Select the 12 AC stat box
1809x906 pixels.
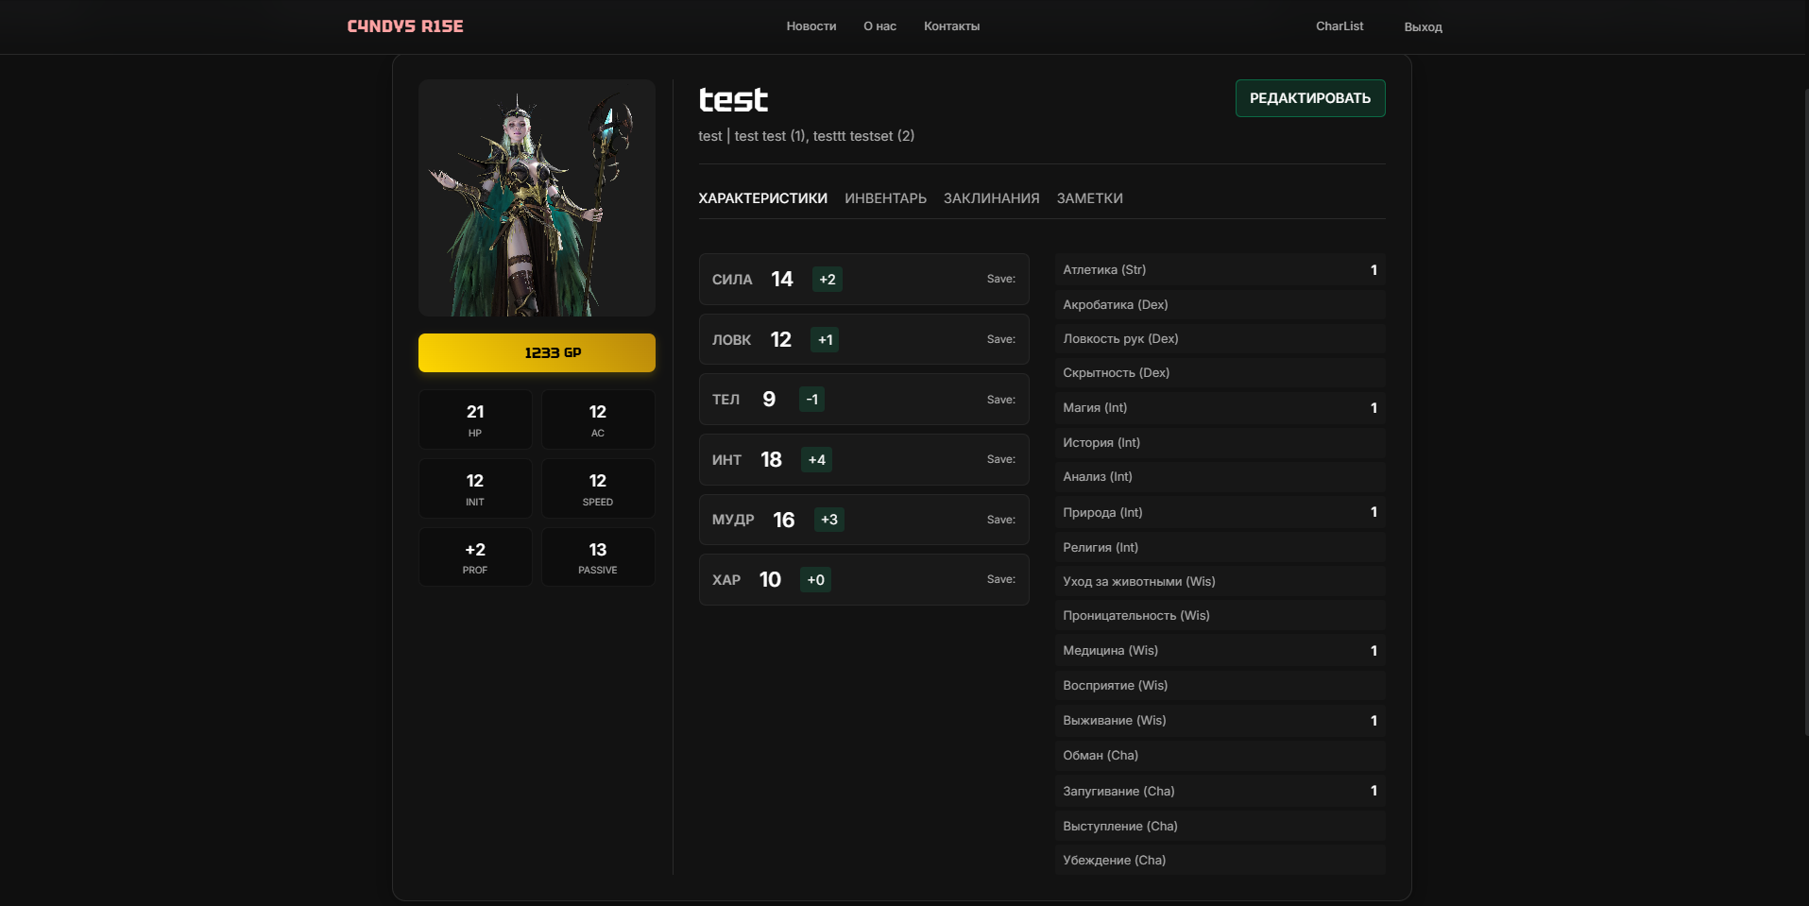598,419
